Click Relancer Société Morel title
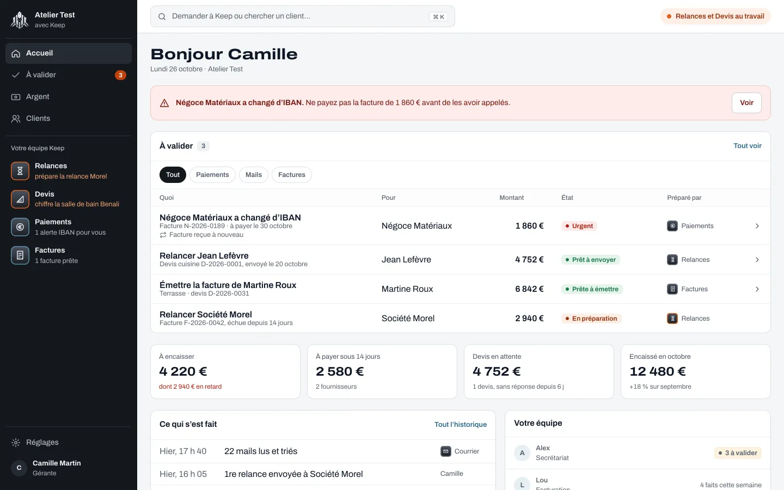Viewport: 784px width, 490px height. pos(206,315)
